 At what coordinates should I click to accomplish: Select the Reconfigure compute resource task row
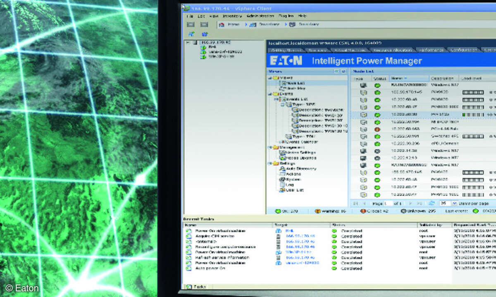click(339, 247)
